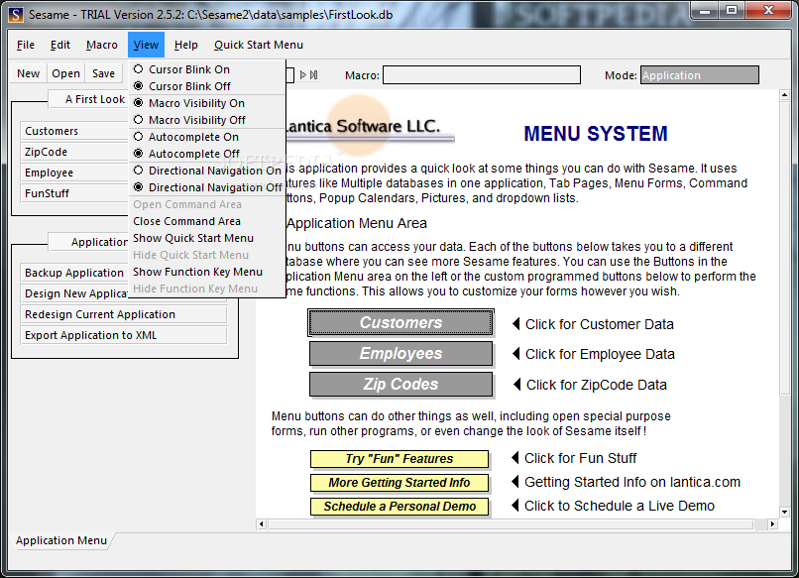The image size is (799, 578).
Task: Click the Application Menu Area heading
Action: 357,223
